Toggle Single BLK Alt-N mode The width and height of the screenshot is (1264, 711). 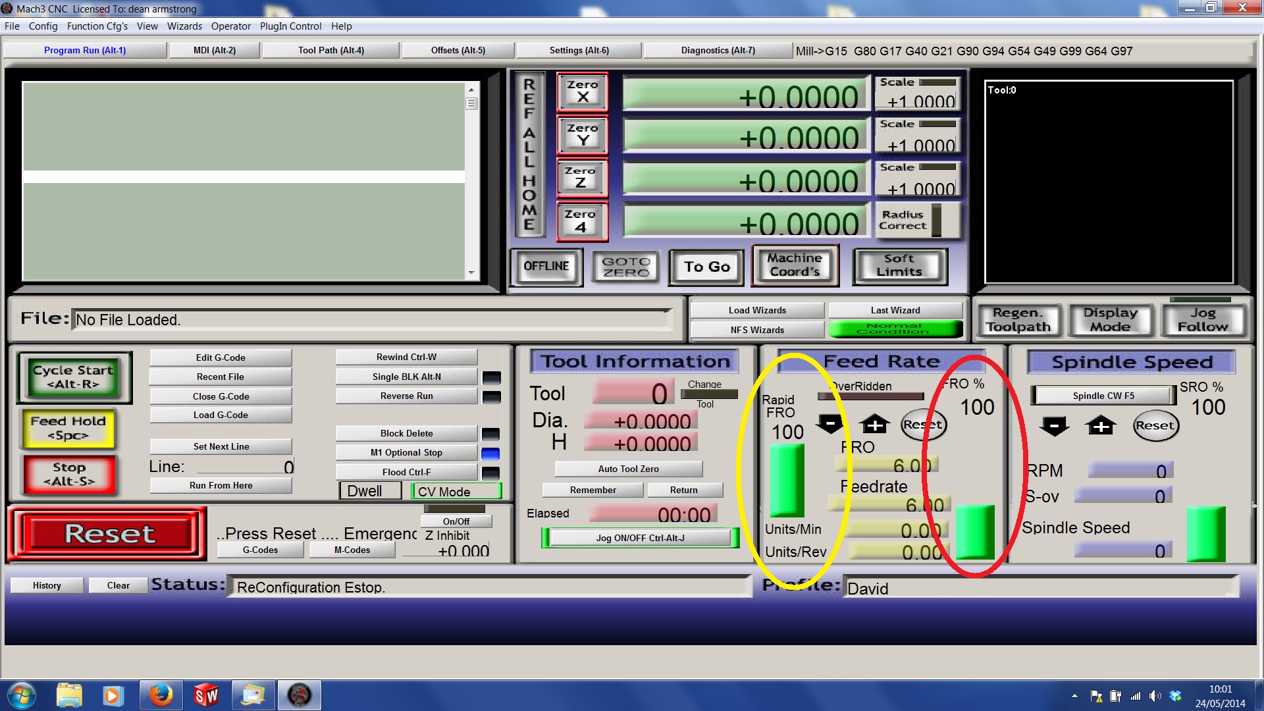coord(406,377)
